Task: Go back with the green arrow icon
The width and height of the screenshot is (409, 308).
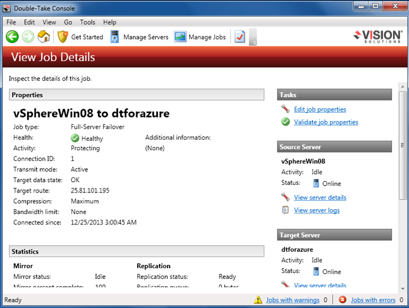Action: point(12,37)
